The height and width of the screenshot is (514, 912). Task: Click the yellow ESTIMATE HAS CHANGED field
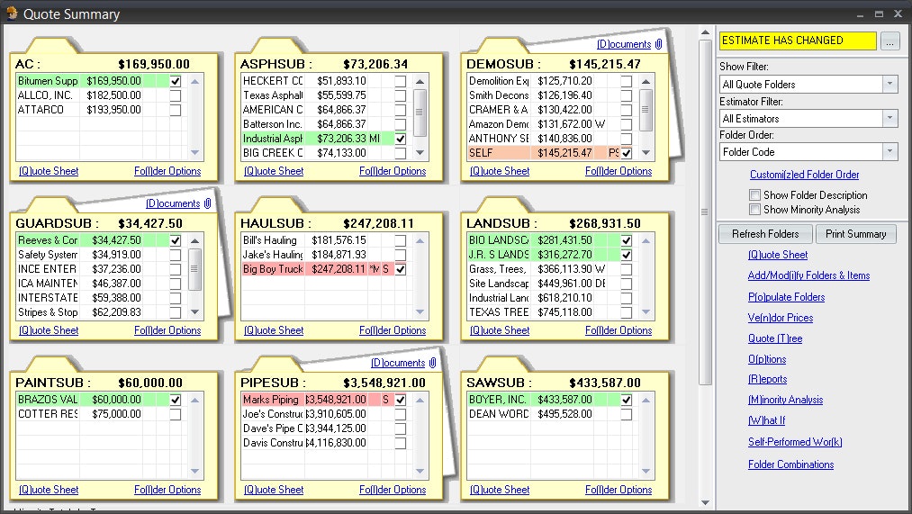click(797, 41)
